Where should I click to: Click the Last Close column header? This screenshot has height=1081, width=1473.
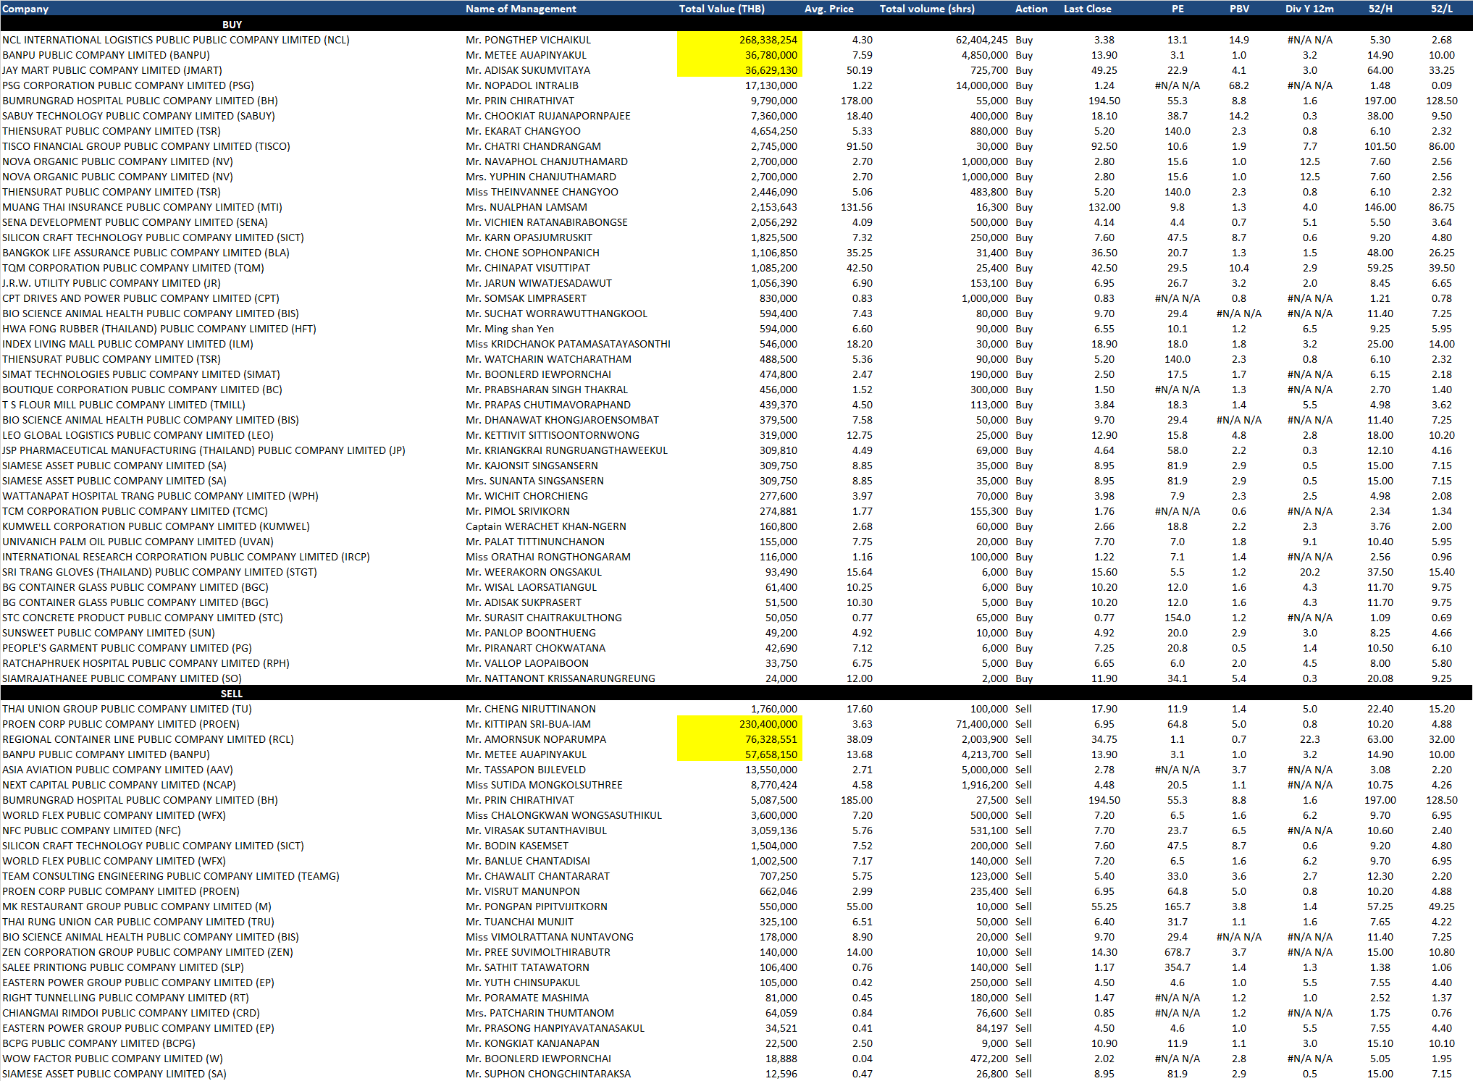pos(1087,9)
